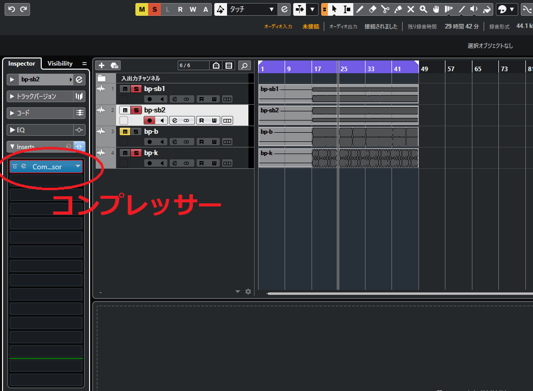The image size is (533, 391).
Task: Activate the Mute tool (X icon)
Action: (x=410, y=9)
